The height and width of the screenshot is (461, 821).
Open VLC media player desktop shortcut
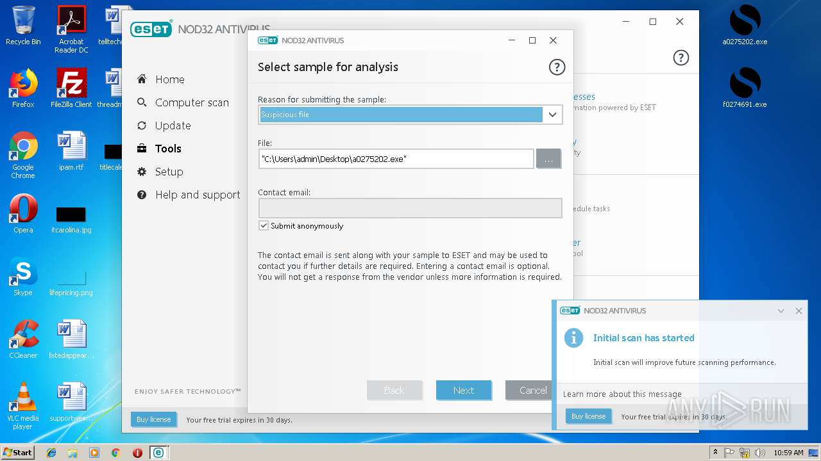(23, 406)
